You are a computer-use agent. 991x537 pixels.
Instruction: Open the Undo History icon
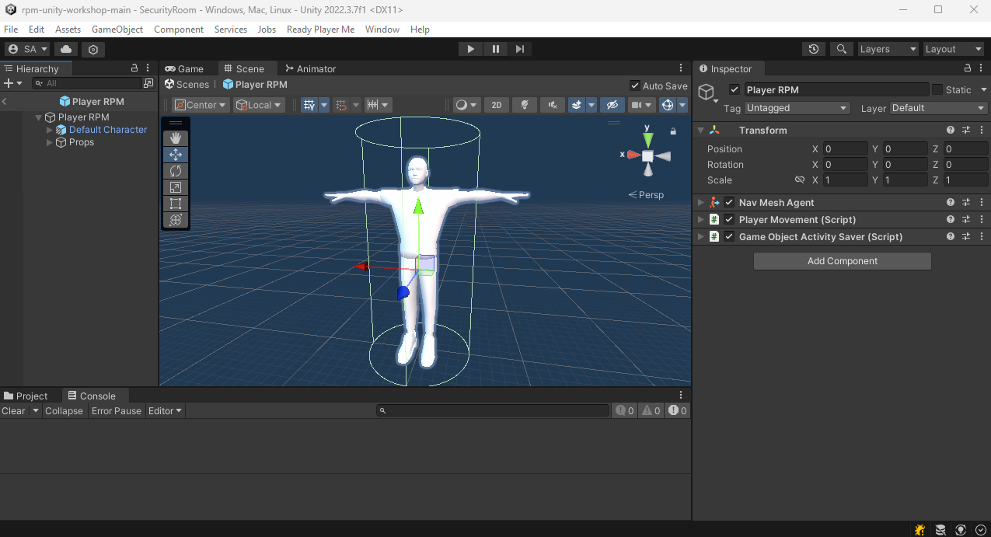point(813,49)
